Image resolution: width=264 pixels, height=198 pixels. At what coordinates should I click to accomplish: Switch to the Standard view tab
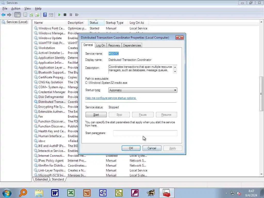[58, 179]
